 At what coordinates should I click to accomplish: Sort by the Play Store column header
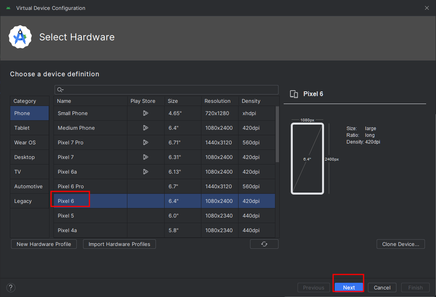tap(146, 101)
